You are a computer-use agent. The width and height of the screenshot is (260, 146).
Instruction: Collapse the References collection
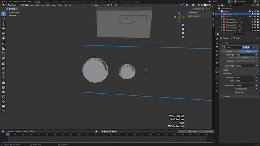(x=219, y=17)
